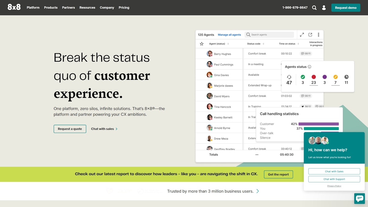The image size is (368, 207).
Task: Open the three-dot menu in agents panel
Action: 319,35
